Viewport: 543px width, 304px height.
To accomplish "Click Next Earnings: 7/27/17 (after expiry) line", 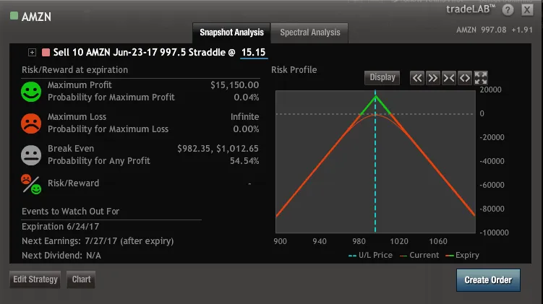I will [x=98, y=241].
